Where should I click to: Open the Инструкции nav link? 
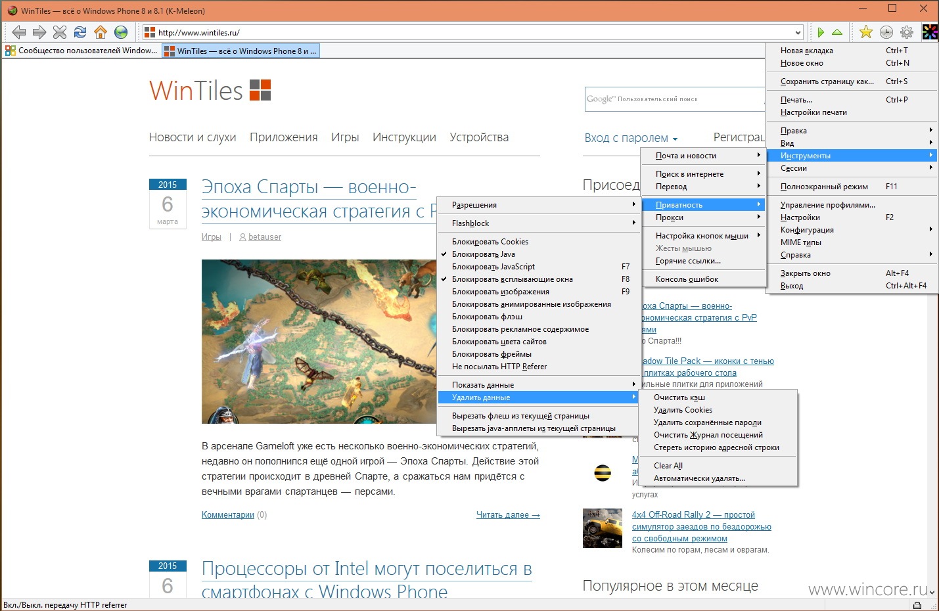point(404,137)
